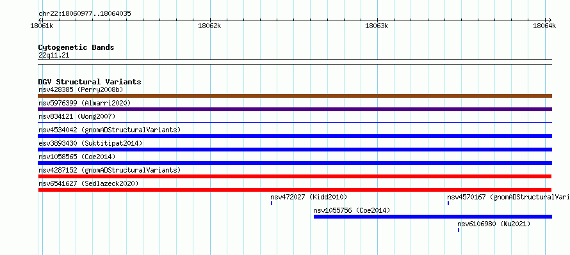
Task: Click the 18064k ruler label
Action: pos(544,26)
